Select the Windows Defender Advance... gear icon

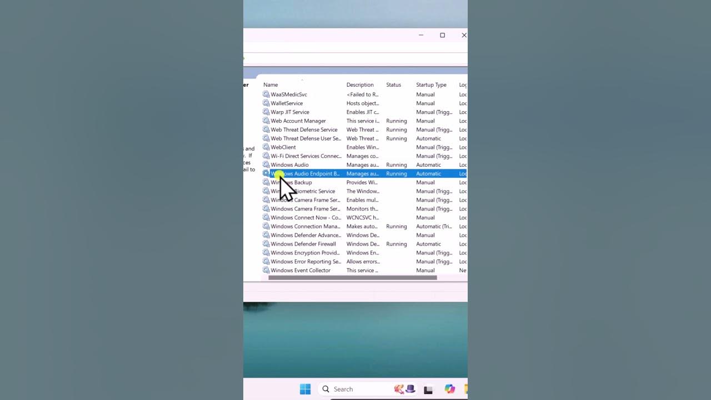[x=266, y=236]
